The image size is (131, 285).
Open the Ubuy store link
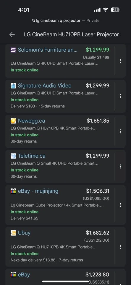[24, 233]
